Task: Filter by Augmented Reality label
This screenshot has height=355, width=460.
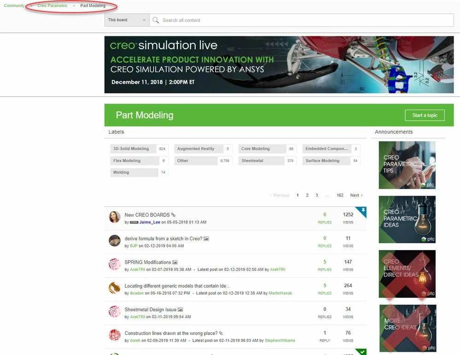Action: [204, 149]
